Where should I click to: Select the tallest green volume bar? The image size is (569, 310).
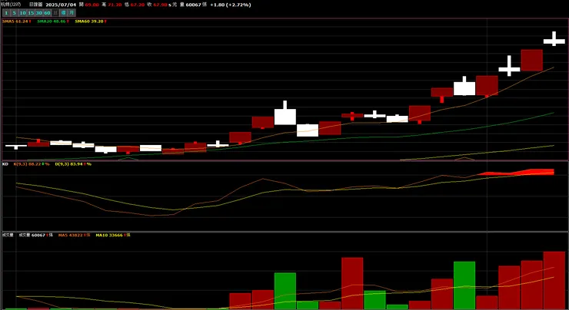(x=464, y=285)
